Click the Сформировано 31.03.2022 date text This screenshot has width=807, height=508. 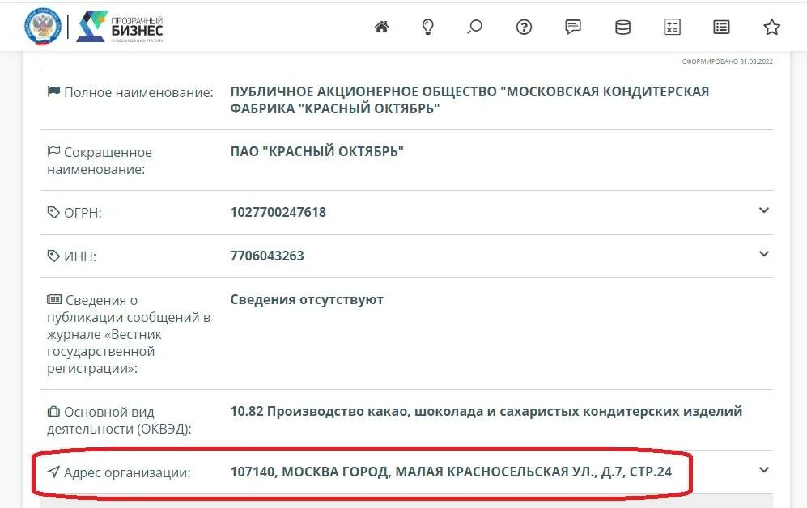click(727, 61)
